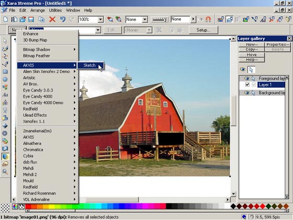Toggle Layer 1 editable checkbox
Screen dimensions: 293x220
[254, 84]
